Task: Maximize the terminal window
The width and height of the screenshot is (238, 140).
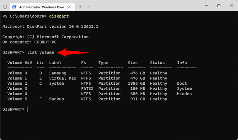Action: click(x=219, y=6)
